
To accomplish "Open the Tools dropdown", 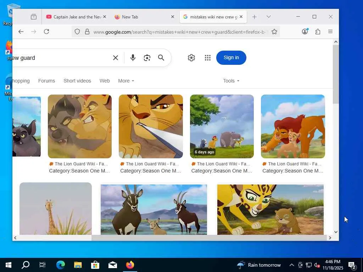I will [x=231, y=81].
